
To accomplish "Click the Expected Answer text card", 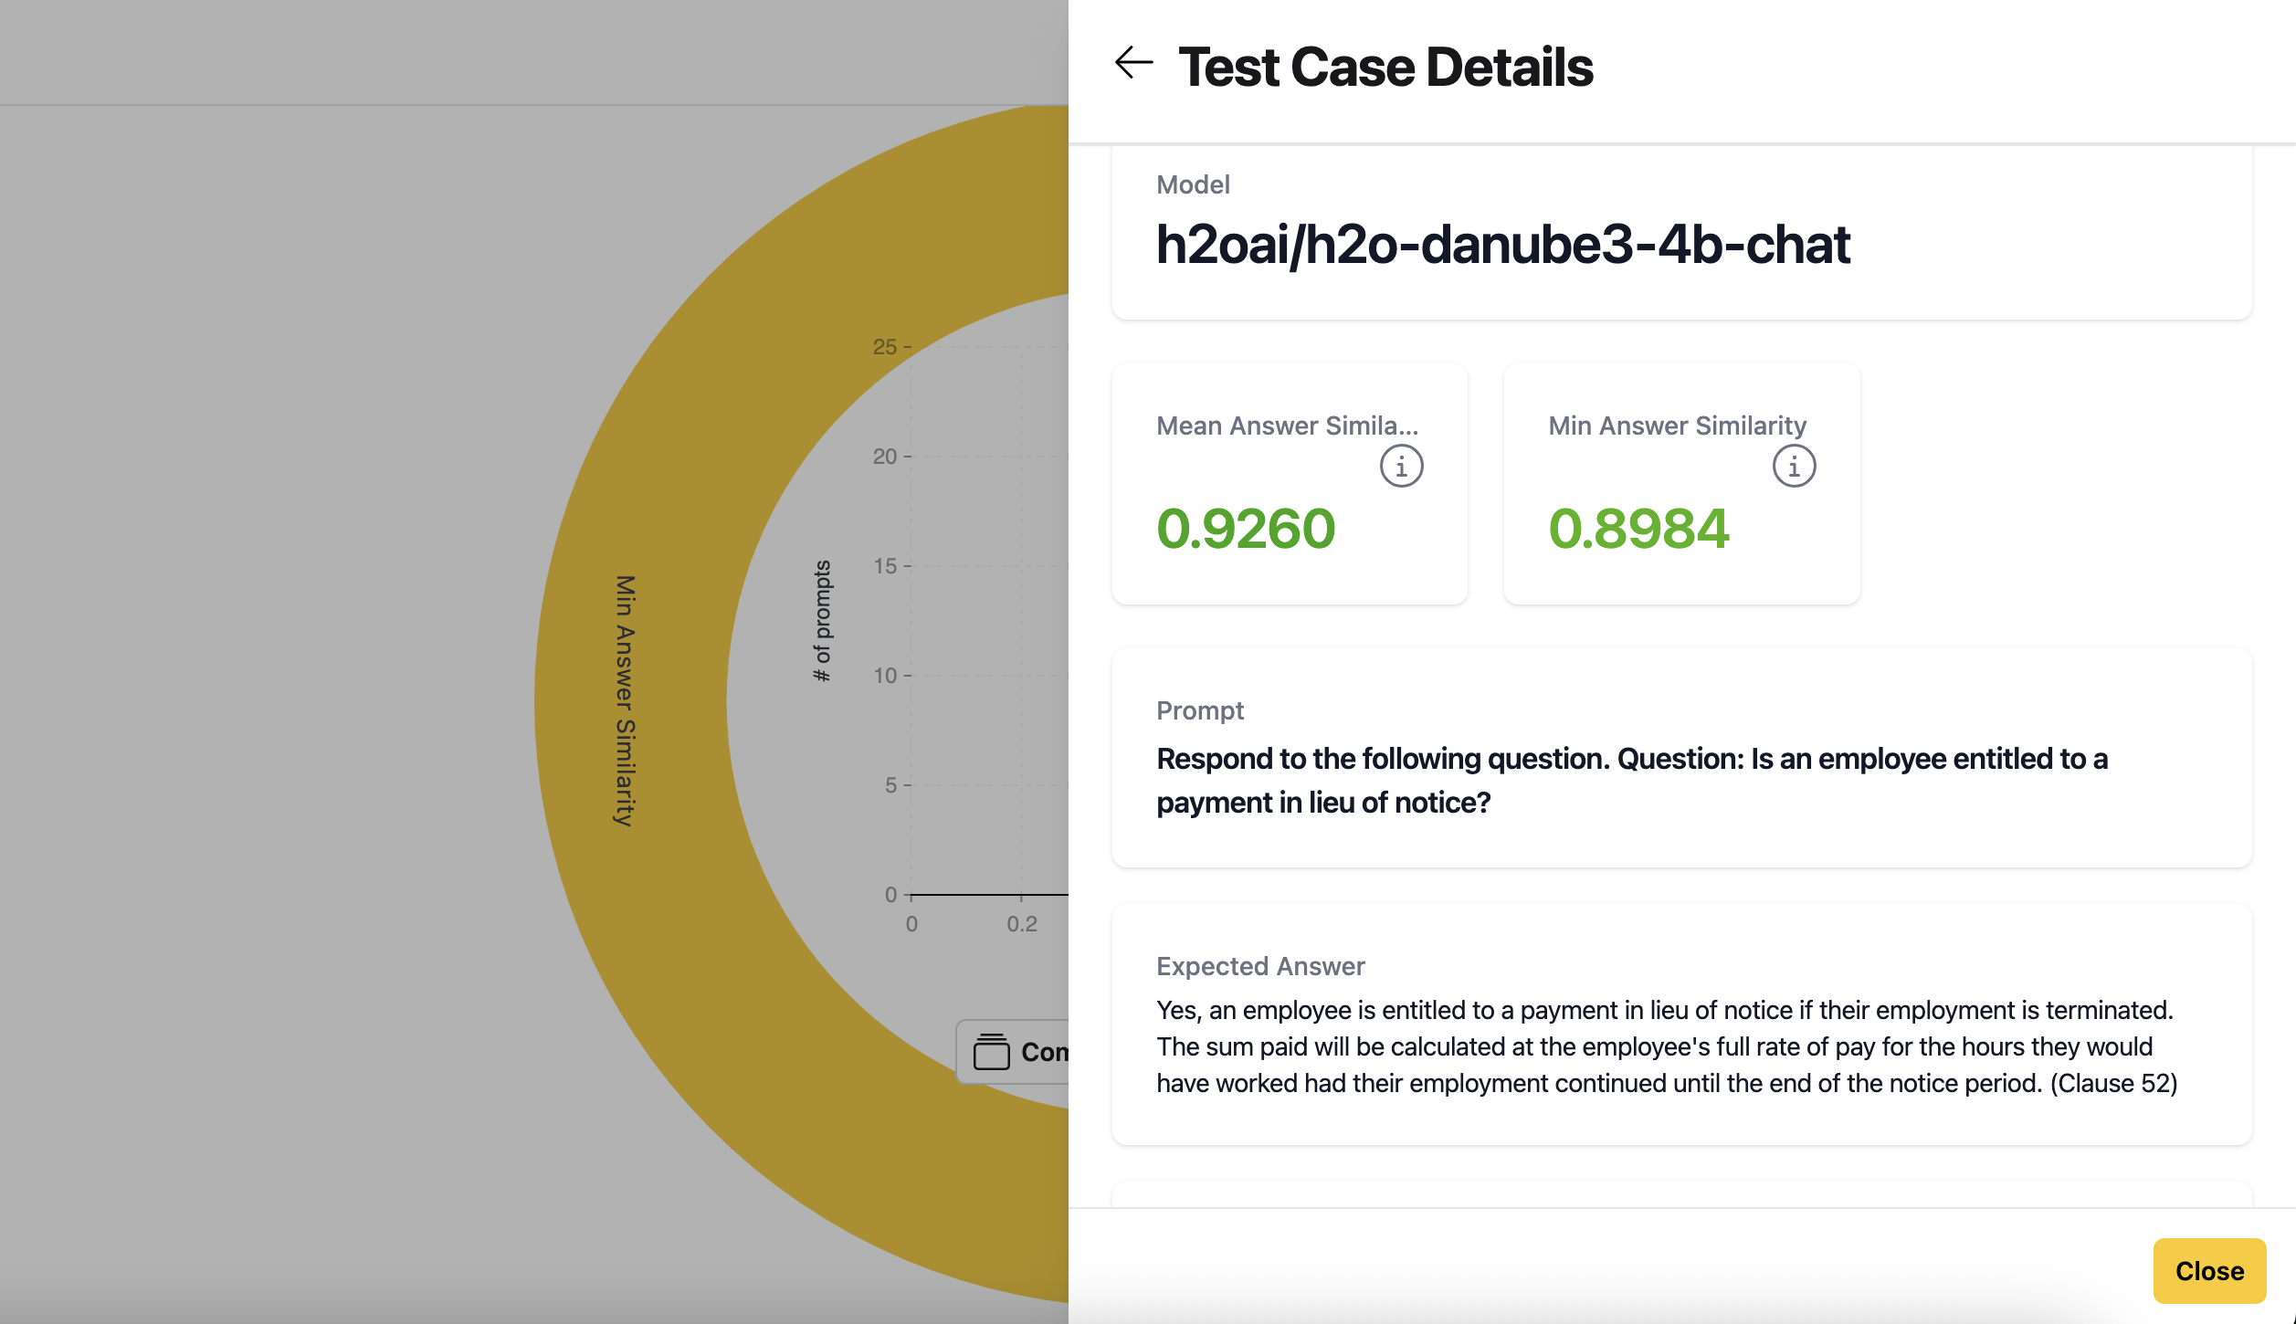I will tap(1680, 1027).
